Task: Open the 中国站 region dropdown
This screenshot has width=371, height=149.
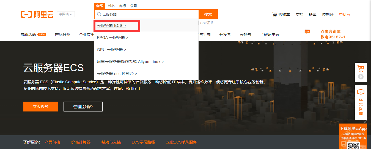Action: click(66, 14)
